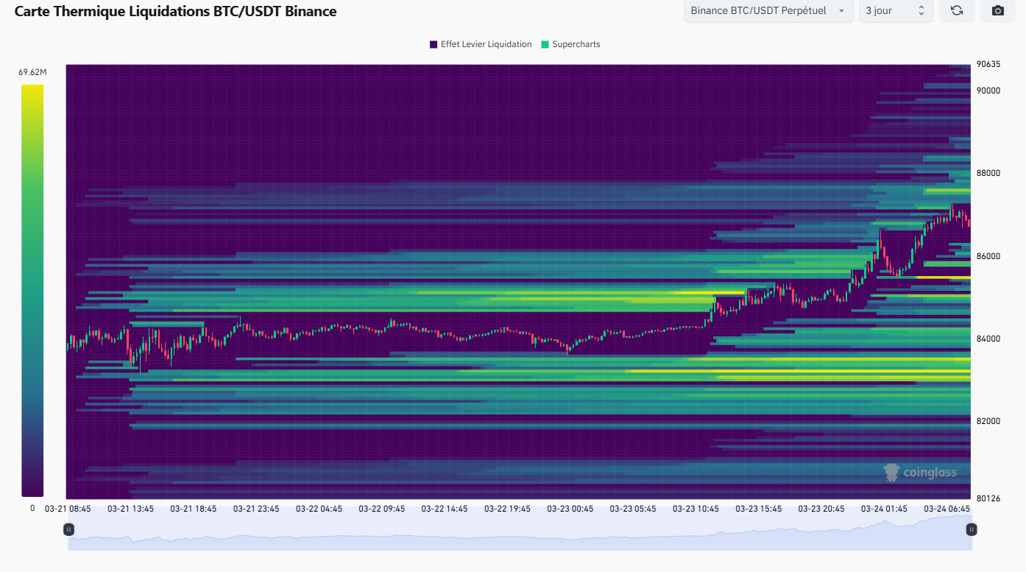Click the 03-21 08:45 time label

68,509
